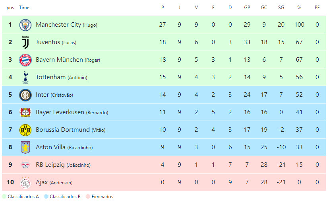Click the Tottenham club badge
329x201 pixels.
[25, 77]
